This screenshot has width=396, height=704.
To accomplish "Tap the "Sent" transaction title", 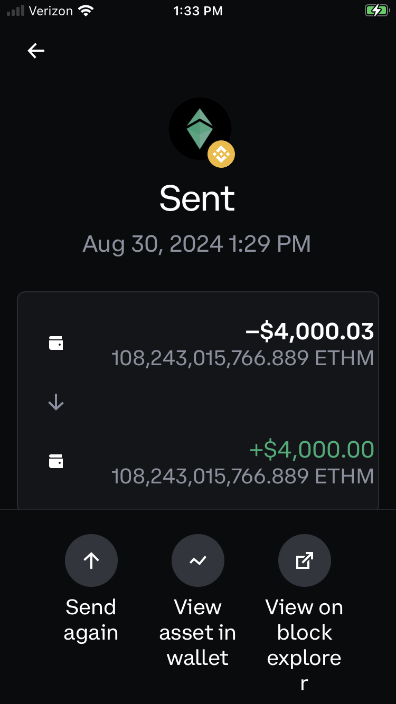I will (x=197, y=198).
